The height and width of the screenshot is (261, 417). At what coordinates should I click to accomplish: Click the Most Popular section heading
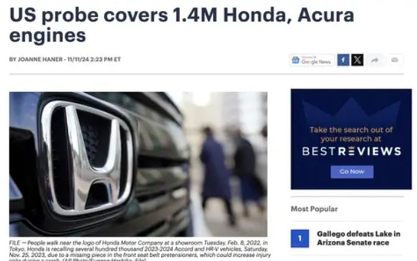(x=314, y=209)
